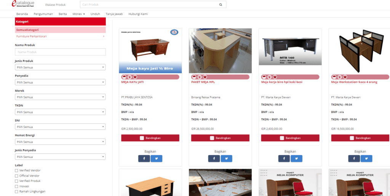390x196 pixels.
Task: Open Meja Workstation+kaca 4 orang title
Action: tap(354, 82)
